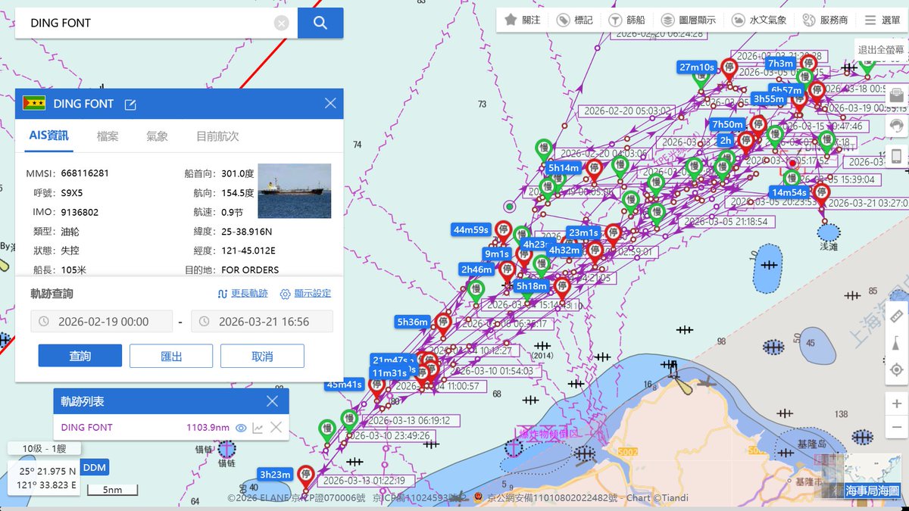Open 顯示設定 display settings link

click(305, 294)
